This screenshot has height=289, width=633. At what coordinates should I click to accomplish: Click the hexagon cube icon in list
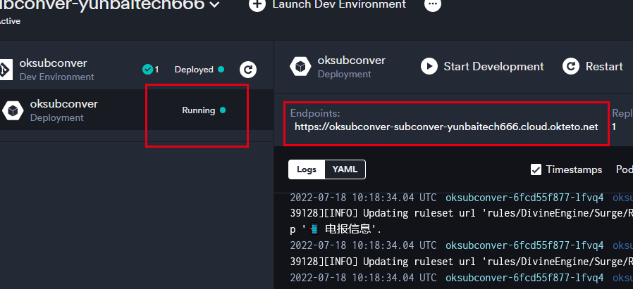pyautogui.click(x=13, y=110)
